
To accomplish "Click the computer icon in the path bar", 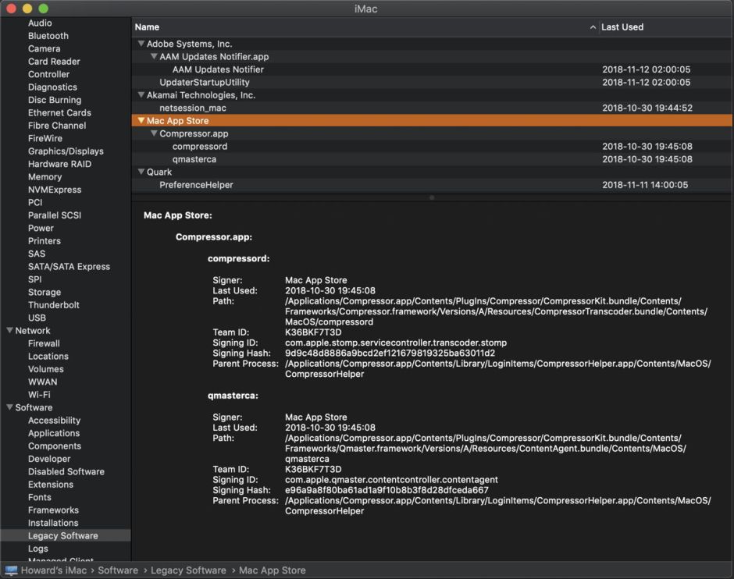I will [x=10, y=570].
